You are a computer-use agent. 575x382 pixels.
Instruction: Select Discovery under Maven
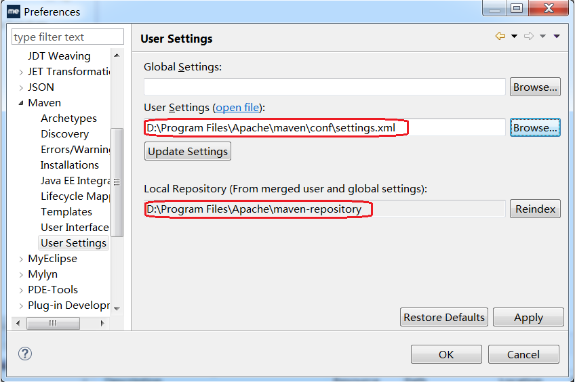(x=64, y=134)
